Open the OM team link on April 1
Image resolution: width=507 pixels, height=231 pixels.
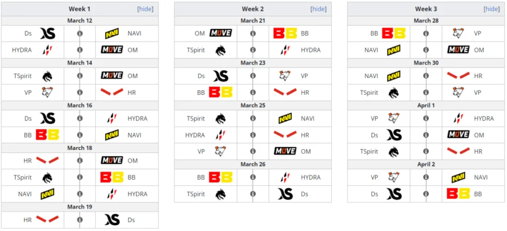pyautogui.click(x=479, y=135)
